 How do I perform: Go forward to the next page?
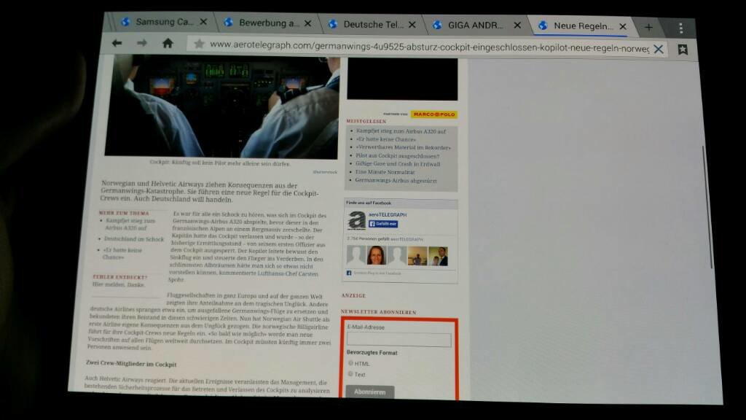tap(142, 43)
